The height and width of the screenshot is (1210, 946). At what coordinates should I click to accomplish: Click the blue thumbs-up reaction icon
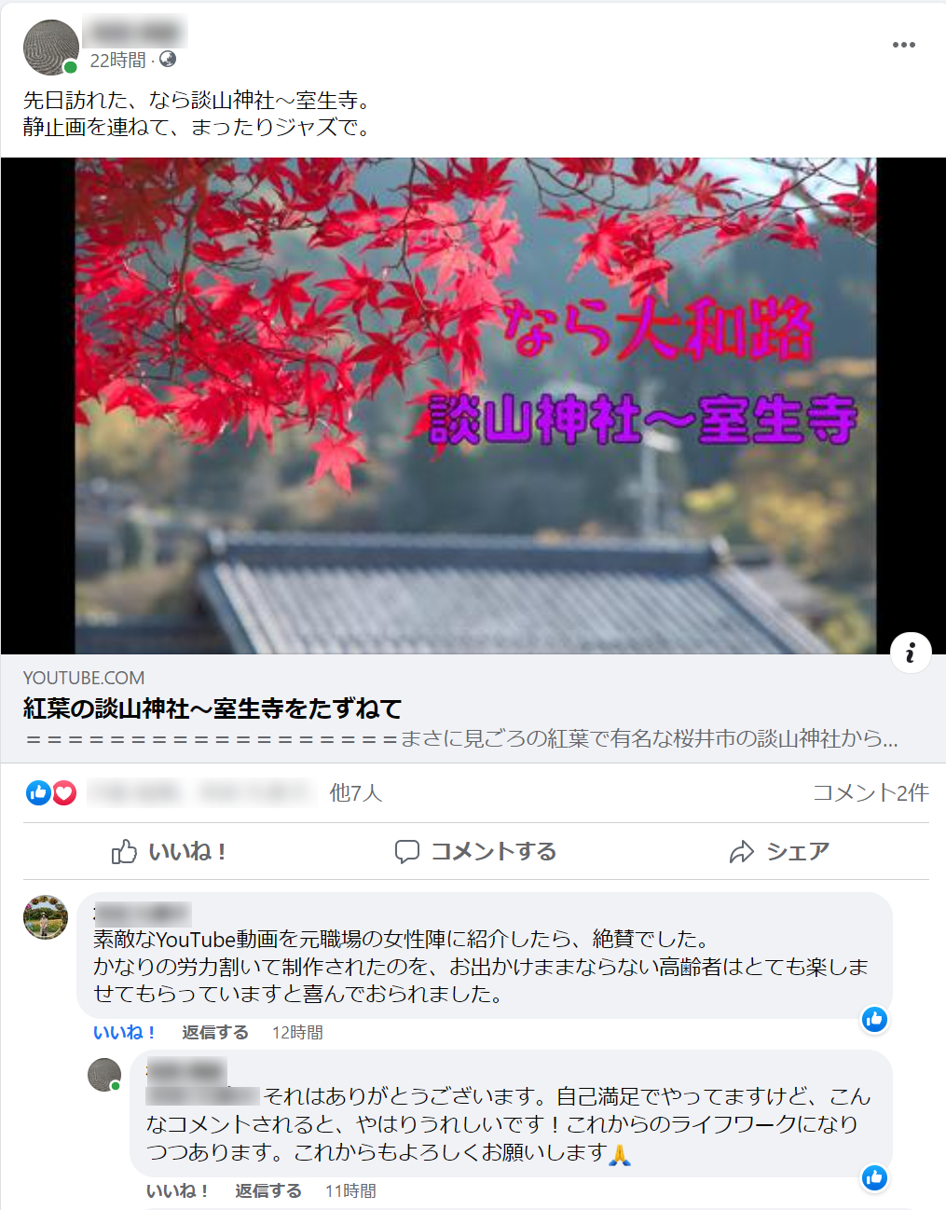[x=38, y=792]
